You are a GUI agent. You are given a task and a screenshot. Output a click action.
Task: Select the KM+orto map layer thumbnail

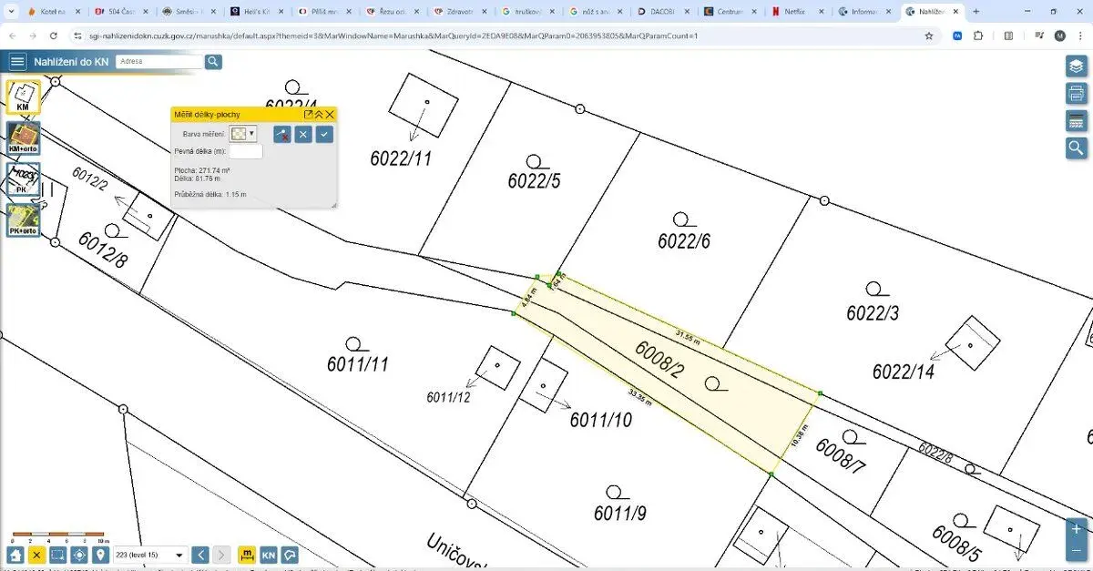(x=23, y=138)
